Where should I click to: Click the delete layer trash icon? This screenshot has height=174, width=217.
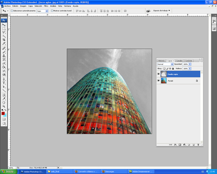click(x=198, y=145)
